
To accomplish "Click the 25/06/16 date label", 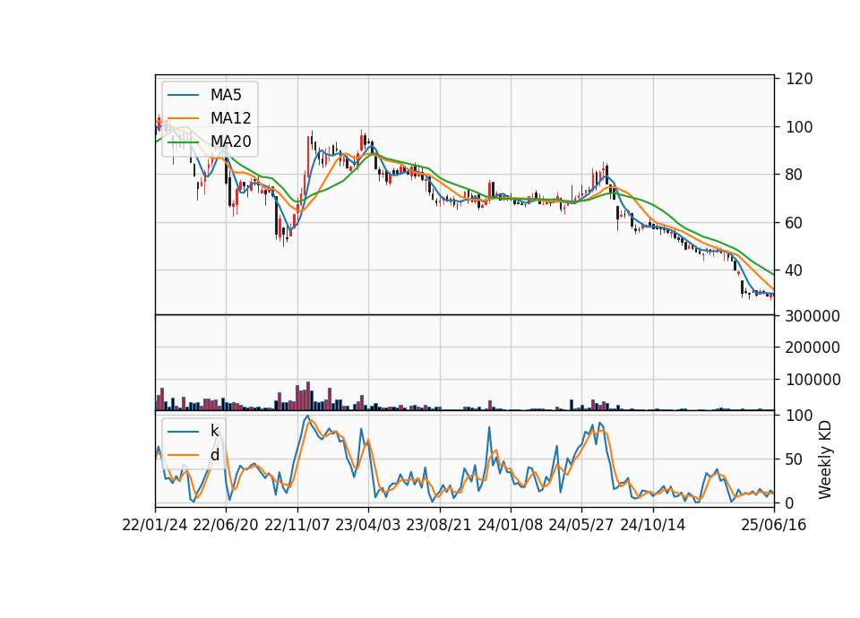I will point(774,525).
